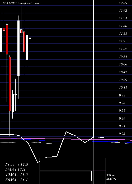Click the long red candlestick reaching 9.57
The image size is (132, 184).
coord(10,84)
